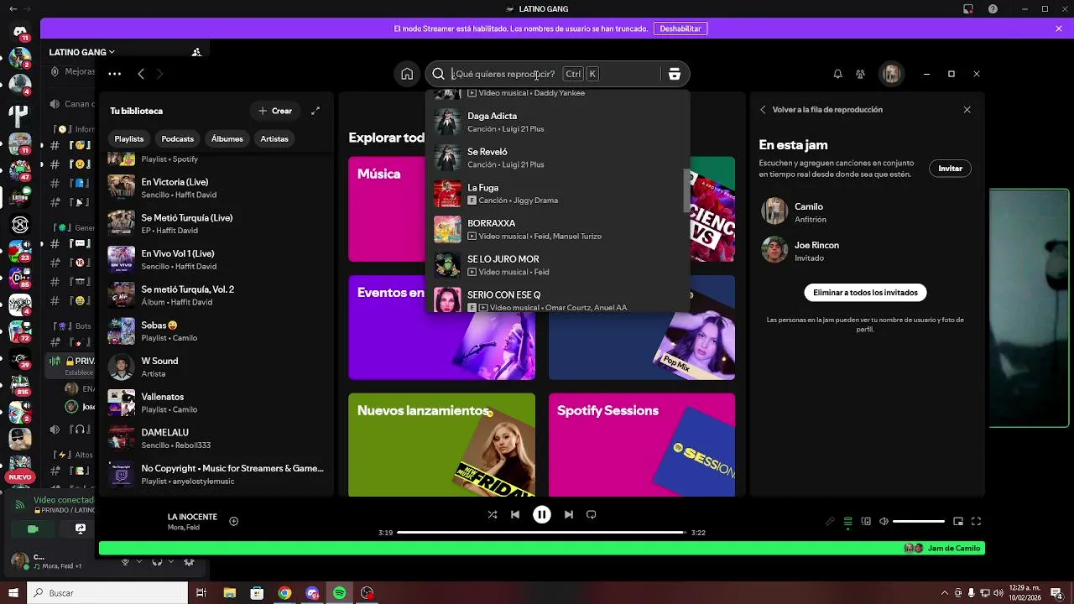
Task: Skip to previous track
Action: point(515,514)
